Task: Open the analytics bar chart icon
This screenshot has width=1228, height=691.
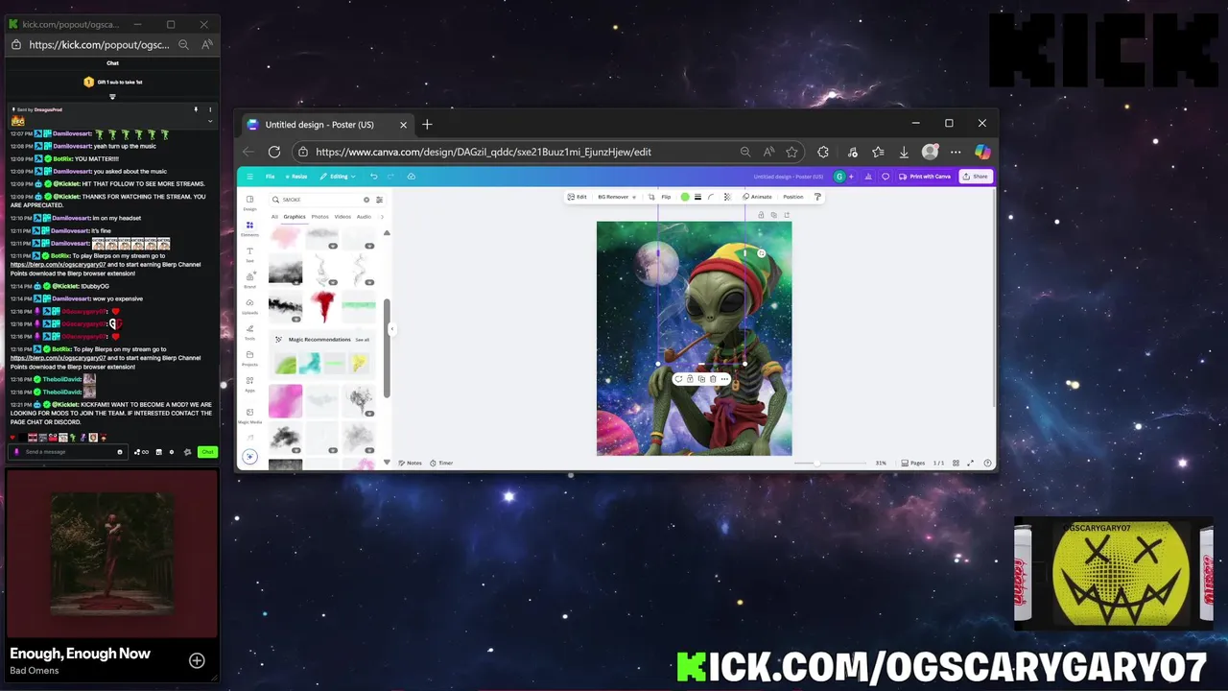Action: point(868,177)
